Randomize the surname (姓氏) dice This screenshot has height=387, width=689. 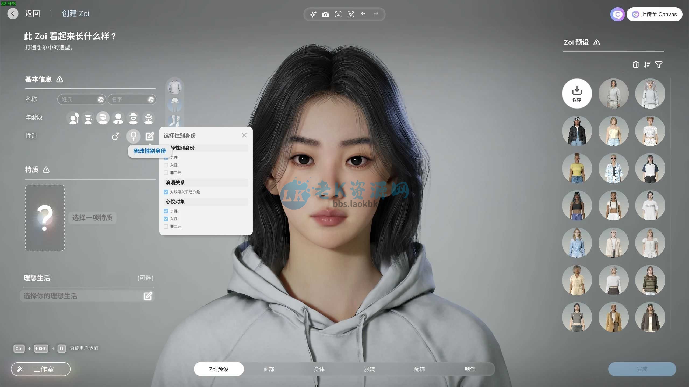101,99
